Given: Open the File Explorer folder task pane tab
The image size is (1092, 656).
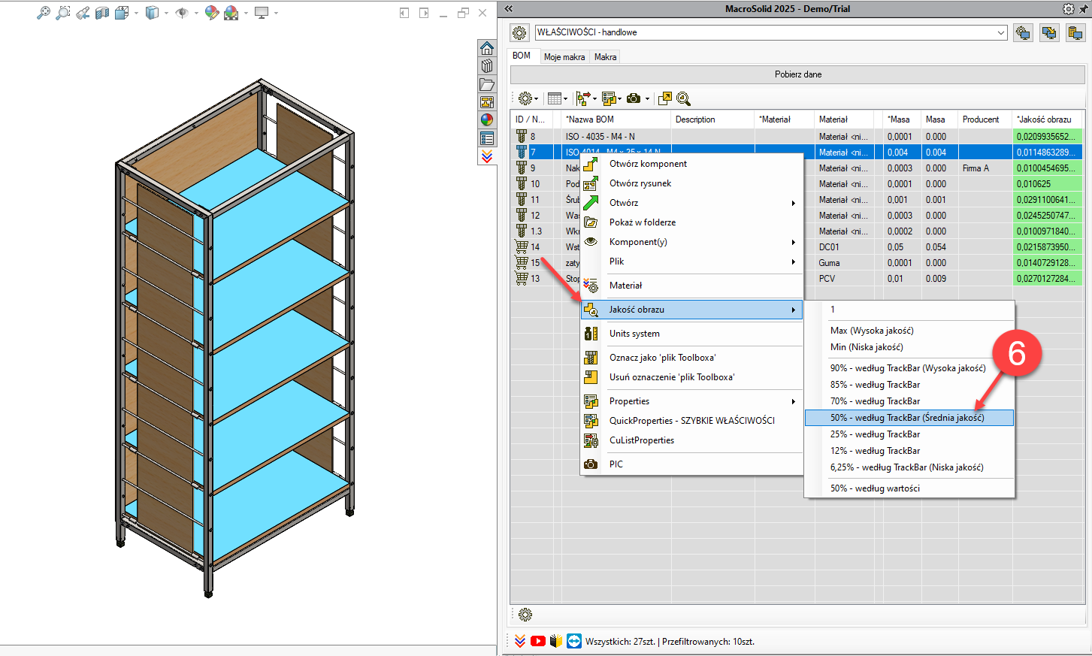Looking at the screenshot, I should [x=487, y=84].
